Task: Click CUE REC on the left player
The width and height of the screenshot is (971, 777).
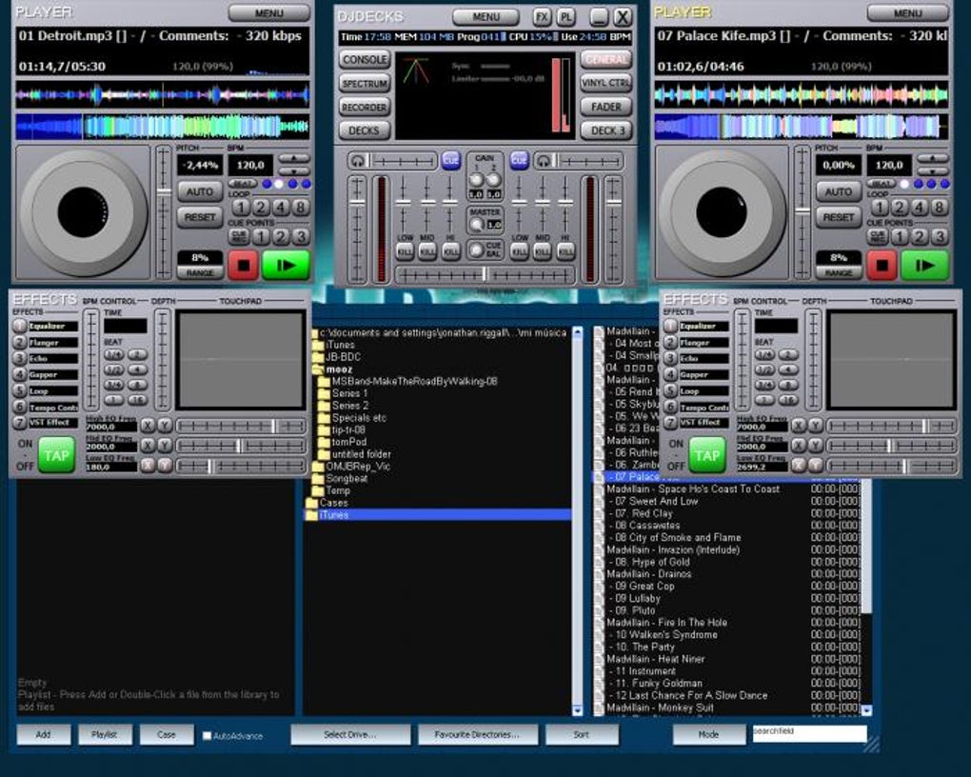Action: point(238,236)
